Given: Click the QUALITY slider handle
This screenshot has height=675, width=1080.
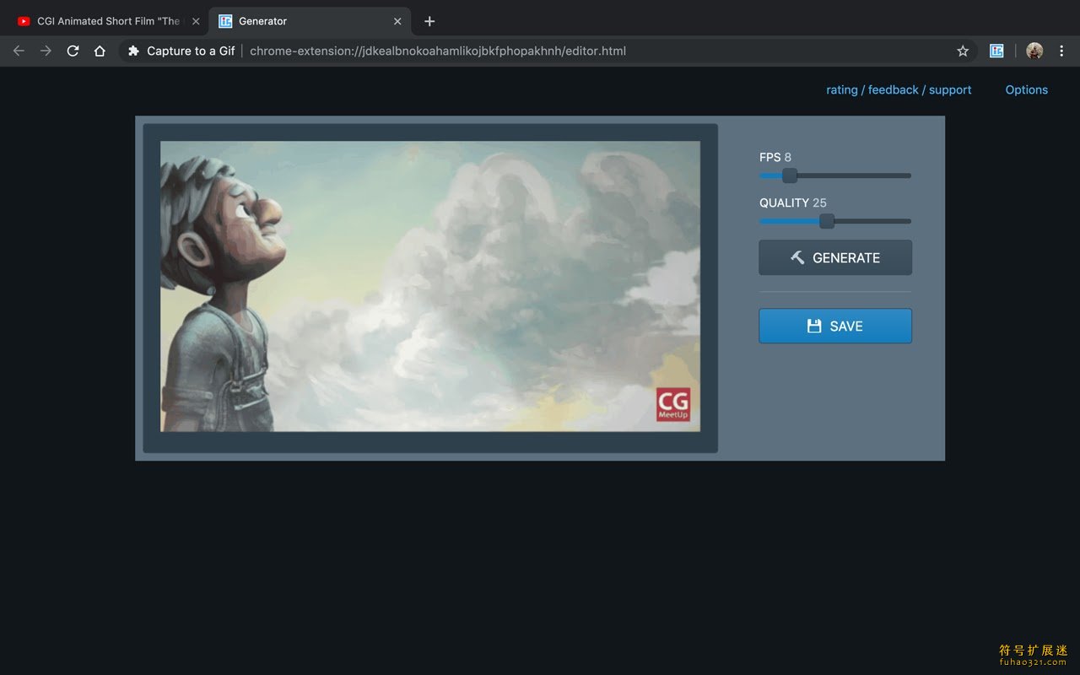Looking at the screenshot, I should [x=827, y=221].
